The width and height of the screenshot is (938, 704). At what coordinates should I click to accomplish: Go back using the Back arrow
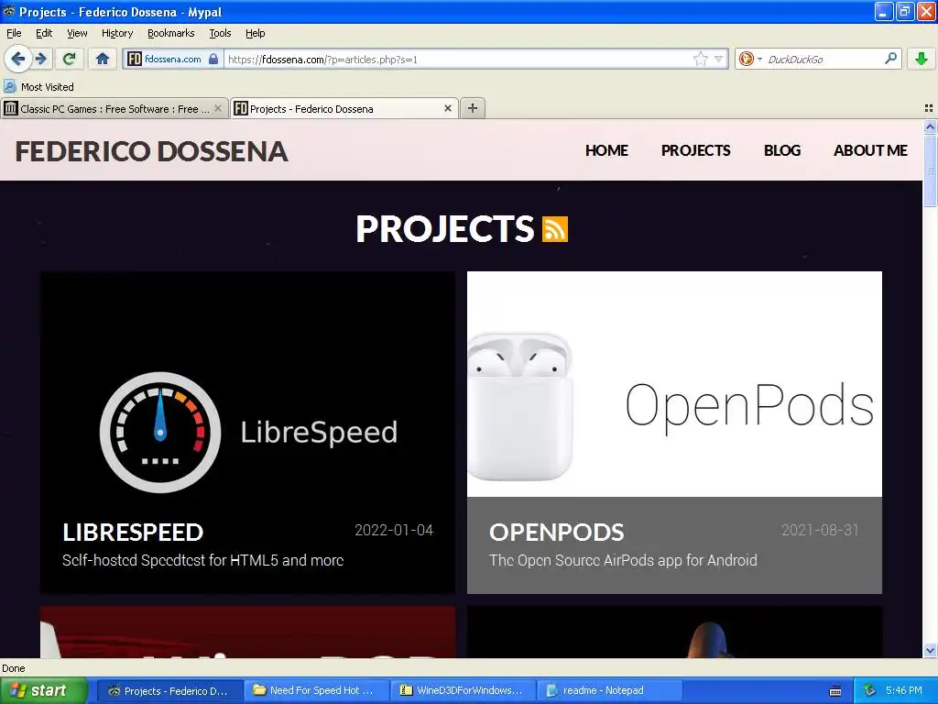click(17, 59)
